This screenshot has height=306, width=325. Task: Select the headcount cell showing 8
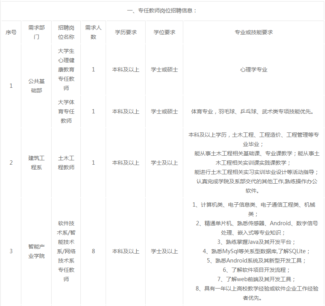pos(93,251)
